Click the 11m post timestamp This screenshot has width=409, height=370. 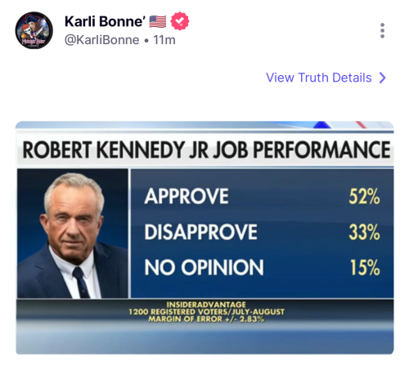tap(164, 40)
